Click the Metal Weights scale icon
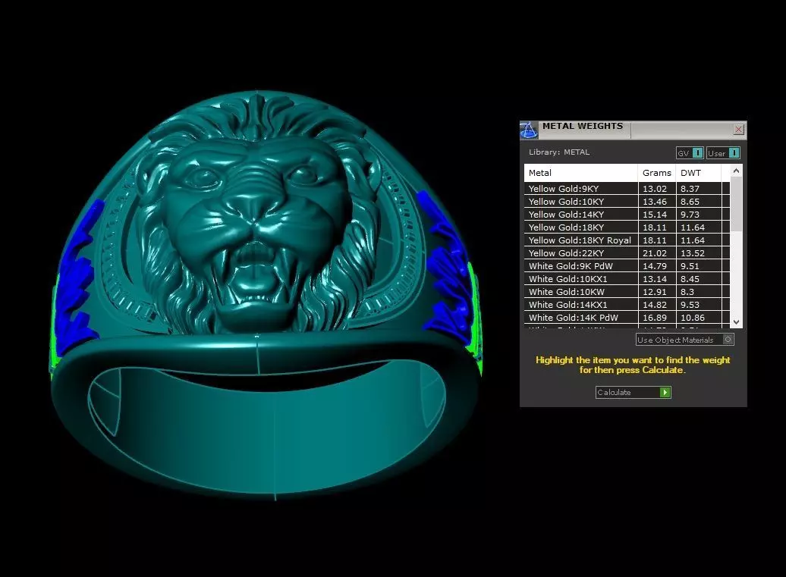Viewport: 786px width, 577px height. [529, 130]
